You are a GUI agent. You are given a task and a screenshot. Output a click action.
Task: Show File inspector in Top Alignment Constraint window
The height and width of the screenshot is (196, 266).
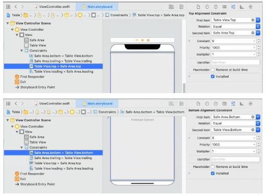pos(198,7)
